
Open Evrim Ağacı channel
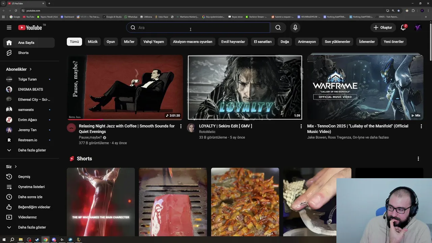pos(29,120)
